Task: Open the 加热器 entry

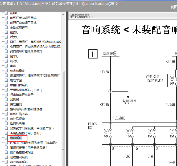Action: (14, 100)
